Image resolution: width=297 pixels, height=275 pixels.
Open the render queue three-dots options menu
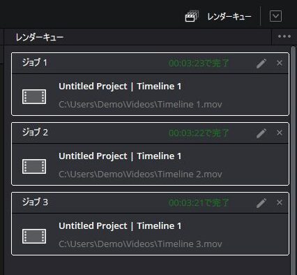[x=284, y=36]
